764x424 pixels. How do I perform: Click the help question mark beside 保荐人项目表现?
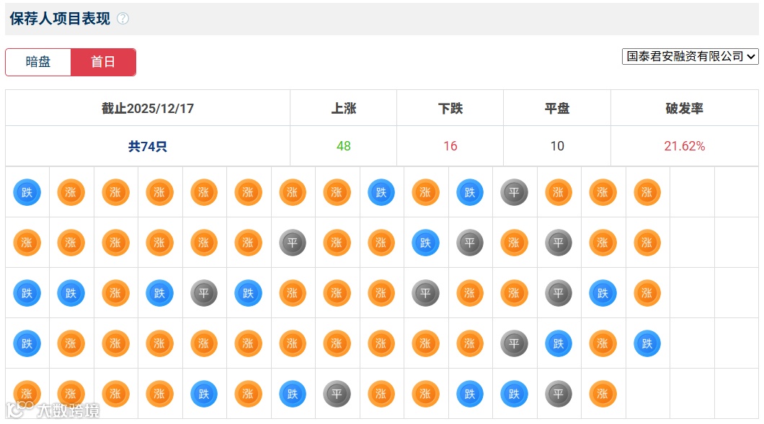pos(123,19)
